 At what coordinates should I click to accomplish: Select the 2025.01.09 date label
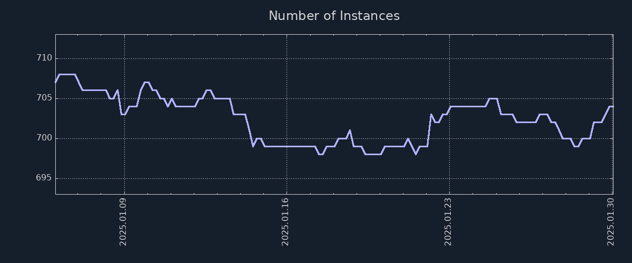pos(123,221)
